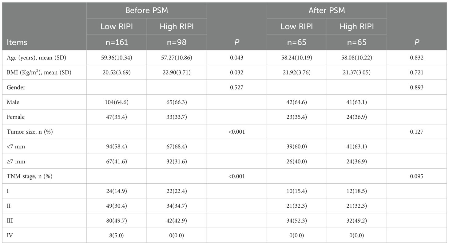Select the 'n=161' header cell
This screenshot has height=245, width=449.
117,42
